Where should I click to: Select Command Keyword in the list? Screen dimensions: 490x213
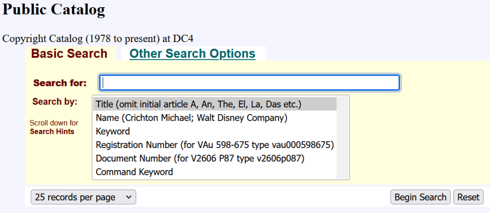pos(134,172)
